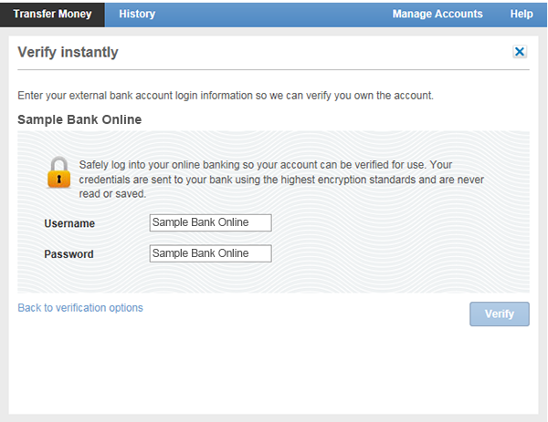This screenshot has height=422, width=548.
Task: Open the Help menu item
Action: pos(522,14)
